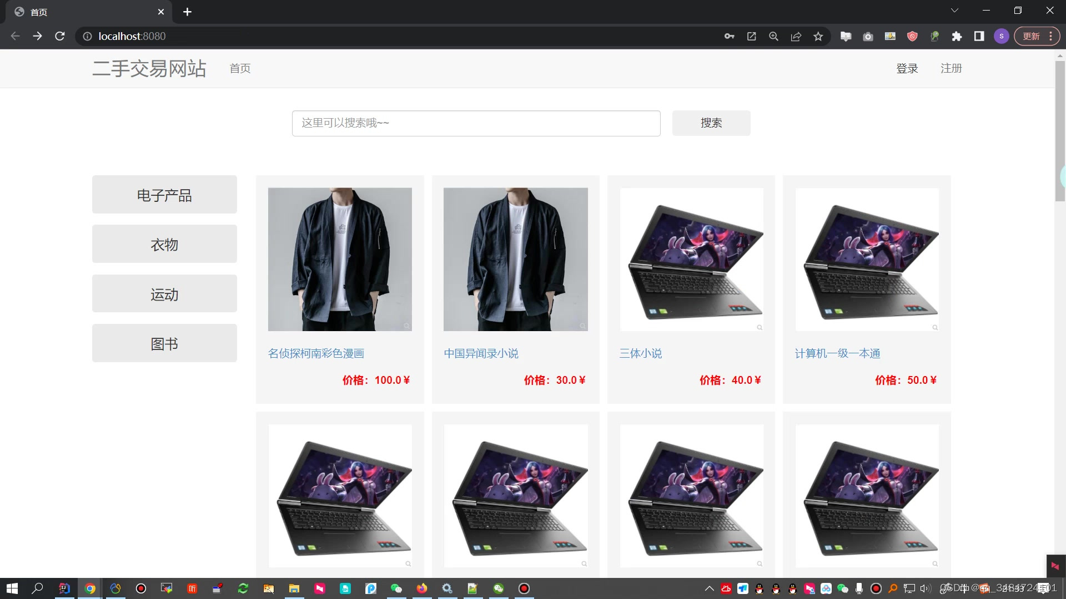Open Firefox from the taskbar
Screen dimensions: 1066x599
click(x=422, y=588)
